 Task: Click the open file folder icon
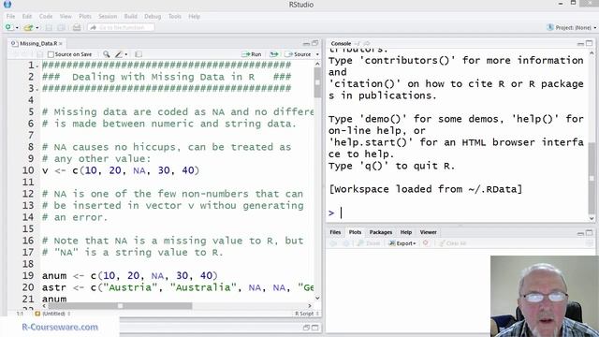tap(28, 27)
